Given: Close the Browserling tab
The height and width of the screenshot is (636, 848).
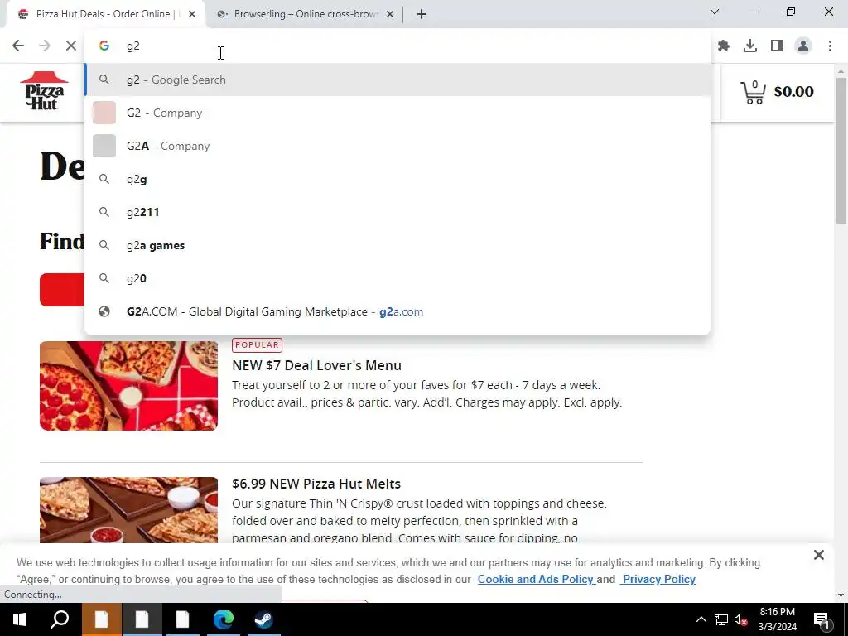Looking at the screenshot, I should pos(390,14).
